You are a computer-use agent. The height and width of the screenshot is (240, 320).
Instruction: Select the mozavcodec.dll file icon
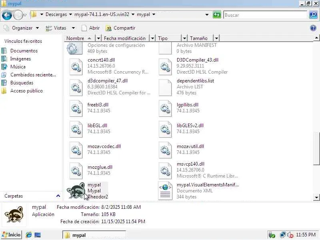pyautogui.click(x=76, y=150)
